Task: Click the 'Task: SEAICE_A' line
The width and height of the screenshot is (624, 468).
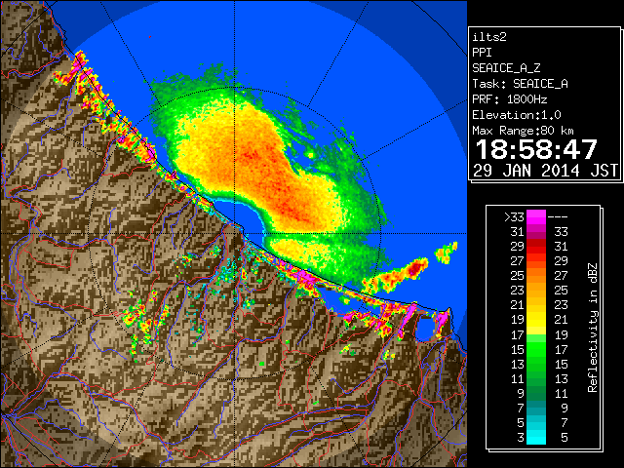Action: 520,84
